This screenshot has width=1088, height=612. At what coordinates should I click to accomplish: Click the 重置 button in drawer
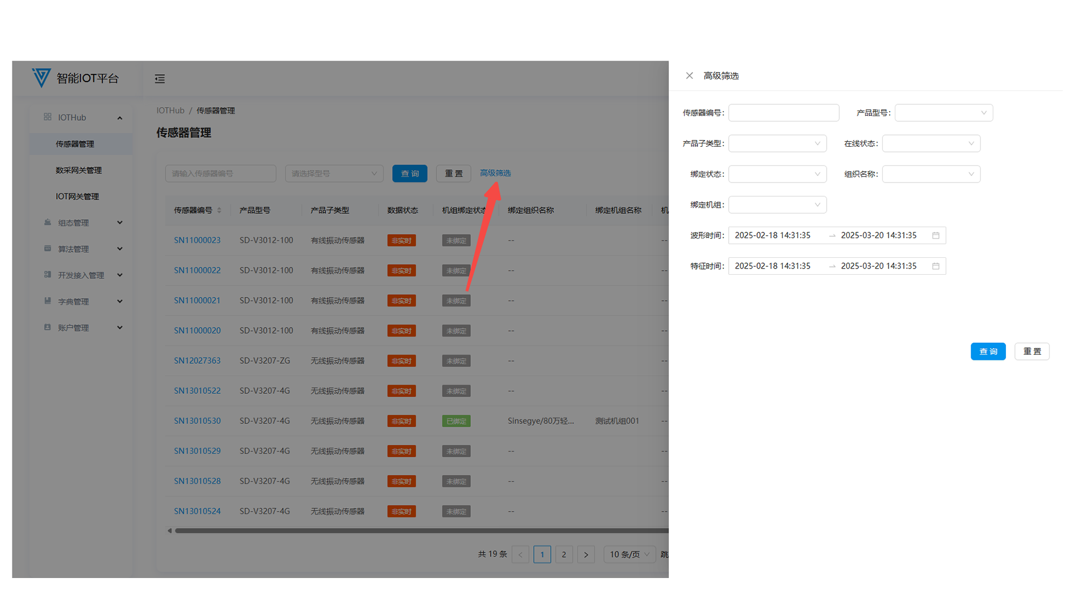[x=1032, y=351]
